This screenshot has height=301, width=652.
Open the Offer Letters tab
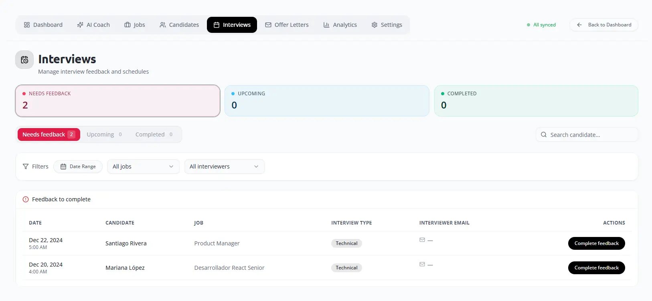pyautogui.click(x=287, y=25)
